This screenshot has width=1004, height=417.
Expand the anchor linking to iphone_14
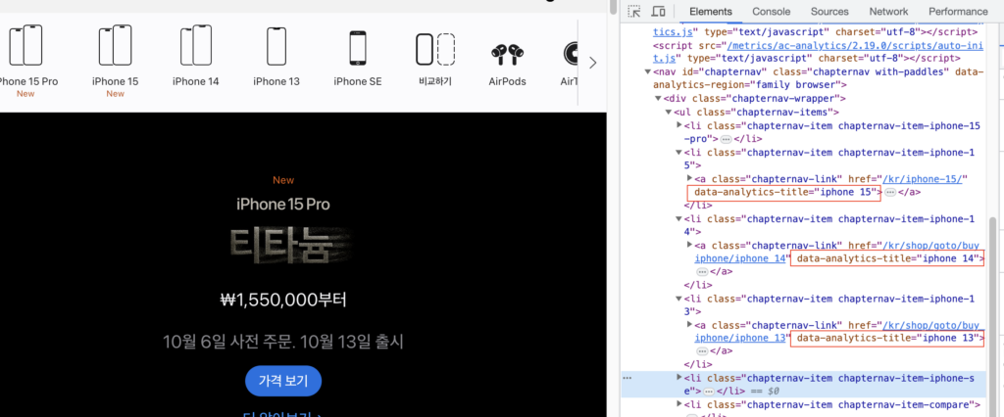click(x=689, y=245)
